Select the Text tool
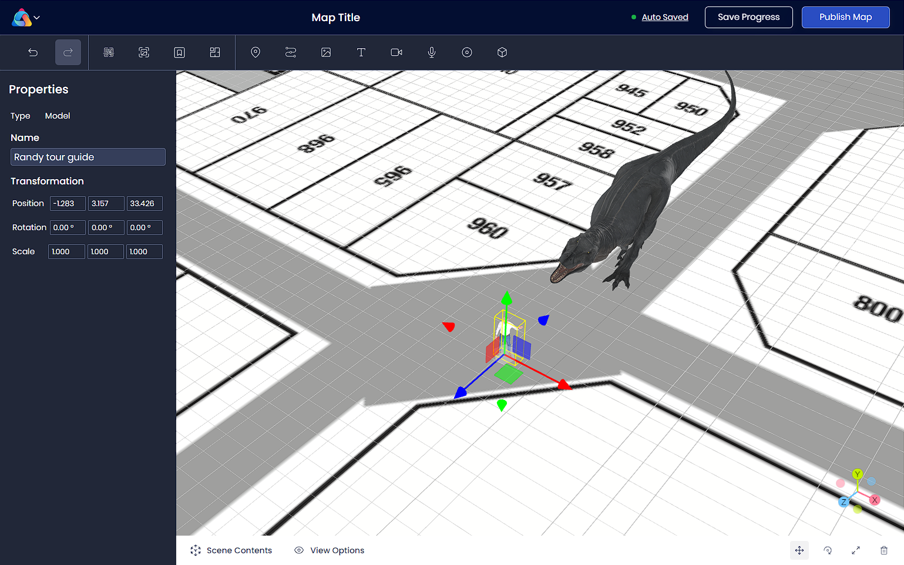Screen dimensions: 904x565 coord(361,52)
